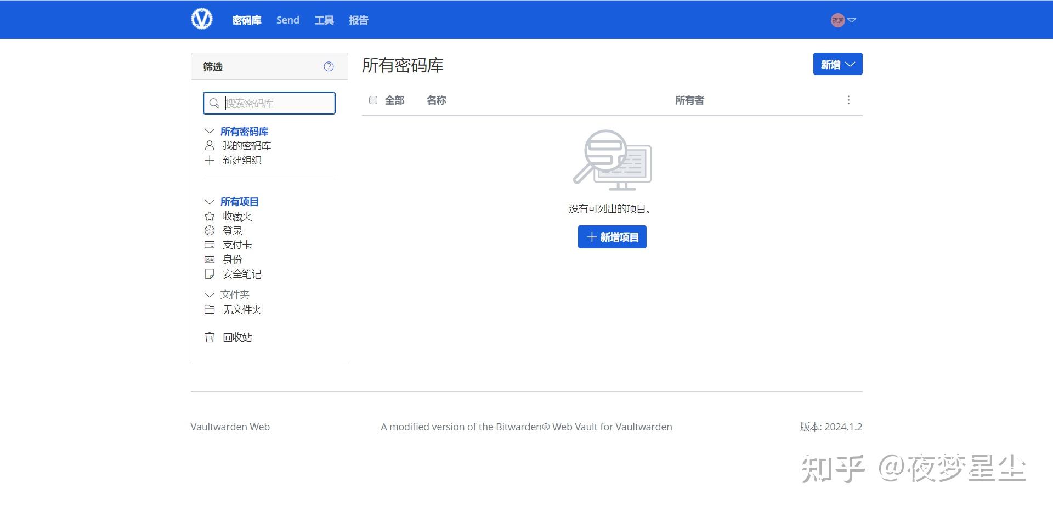Open the 新增 dropdown button
The height and width of the screenshot is (511, 1053).
pyautogui.click(x=837, y=64)
